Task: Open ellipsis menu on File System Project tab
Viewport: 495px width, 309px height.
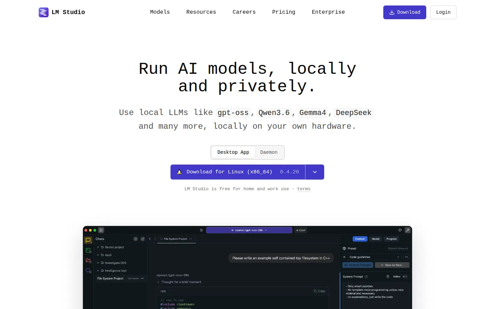Action: point(191,239)
